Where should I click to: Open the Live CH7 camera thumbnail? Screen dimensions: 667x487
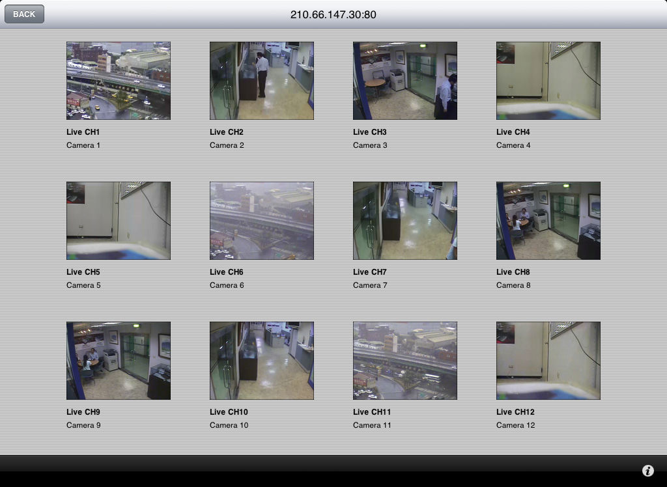click(405, 220)
